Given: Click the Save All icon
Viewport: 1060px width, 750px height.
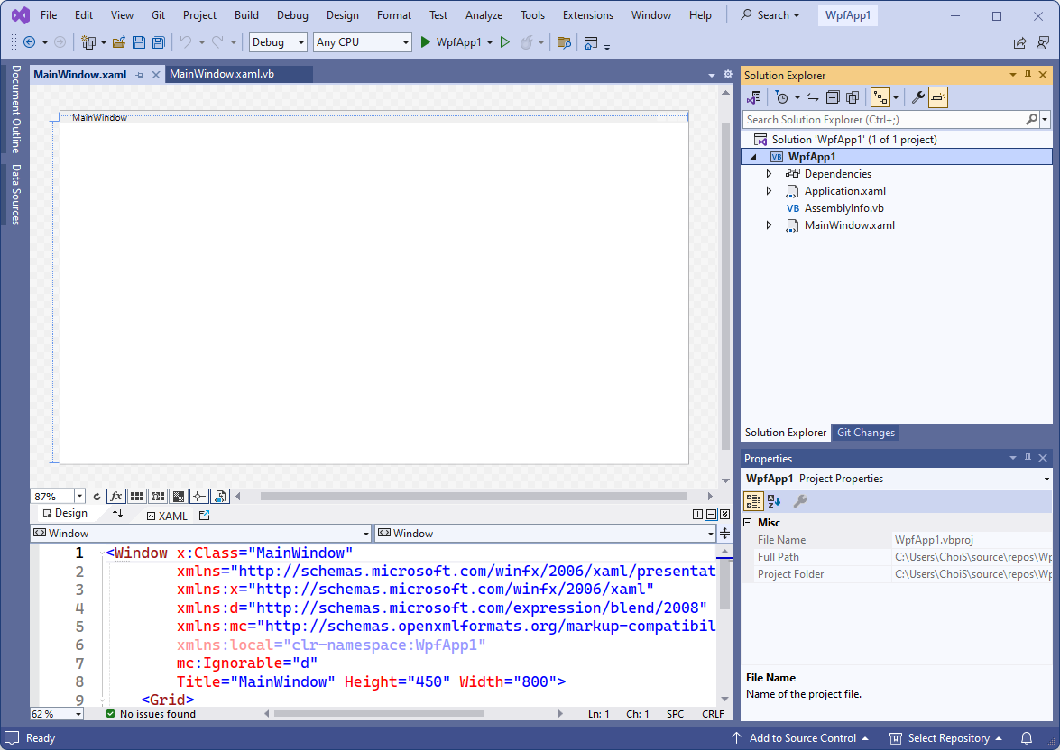Looking at the screenshot, I should (158, 42).
